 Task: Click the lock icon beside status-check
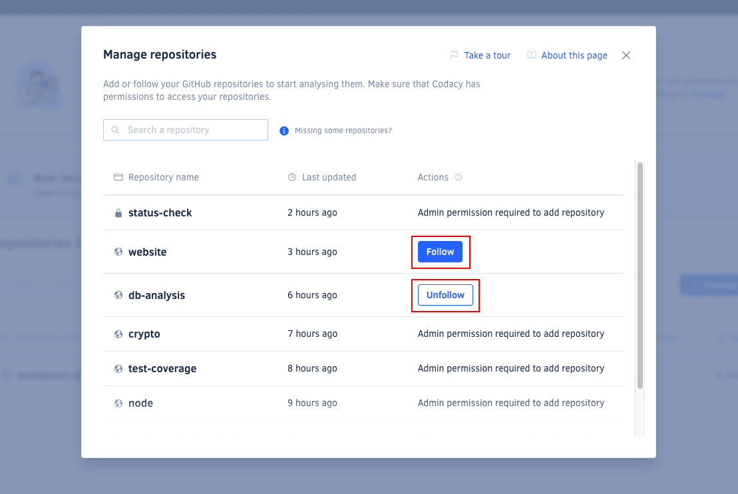point(118,212)
